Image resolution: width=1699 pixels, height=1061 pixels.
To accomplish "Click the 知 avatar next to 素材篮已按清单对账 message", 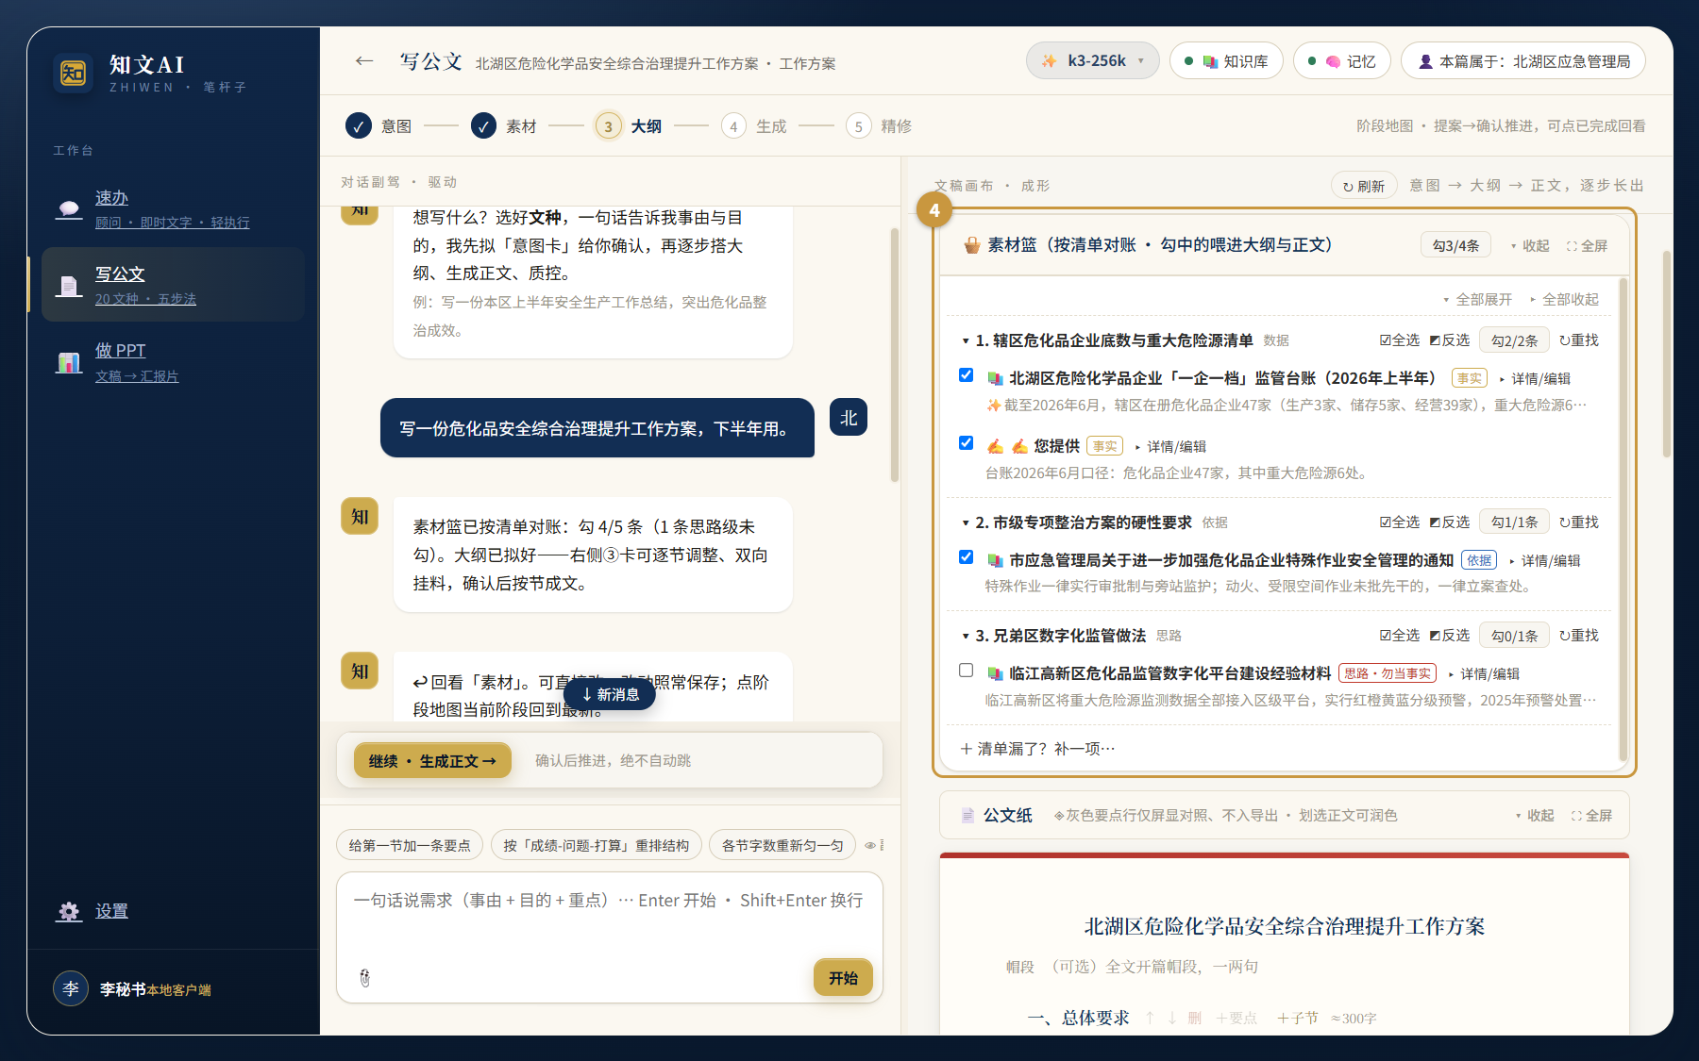I will [x=360, y=516].
